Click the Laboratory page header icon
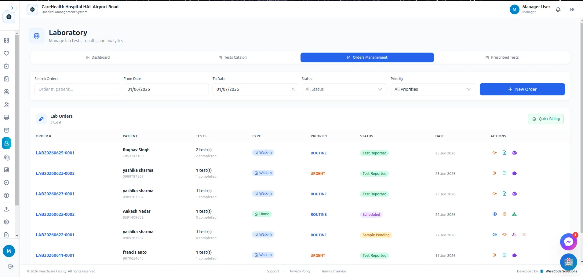Image resolution: width=583 pixels, height=277 pixels. point(37,36)
